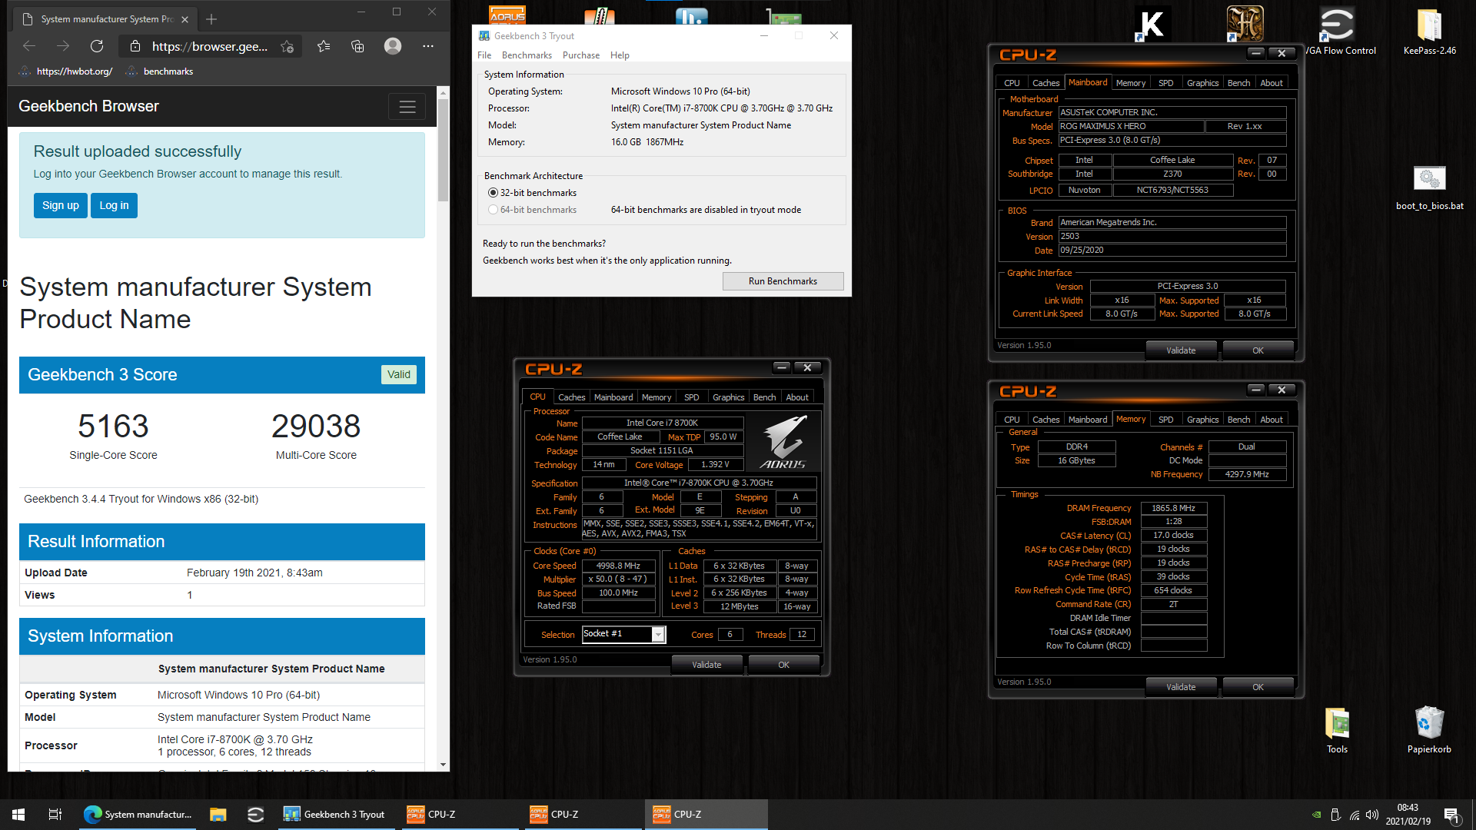Open the Geekbench Benchmarks menu
The width and height of the screenshot is (1476, 830).
(527, 55)
